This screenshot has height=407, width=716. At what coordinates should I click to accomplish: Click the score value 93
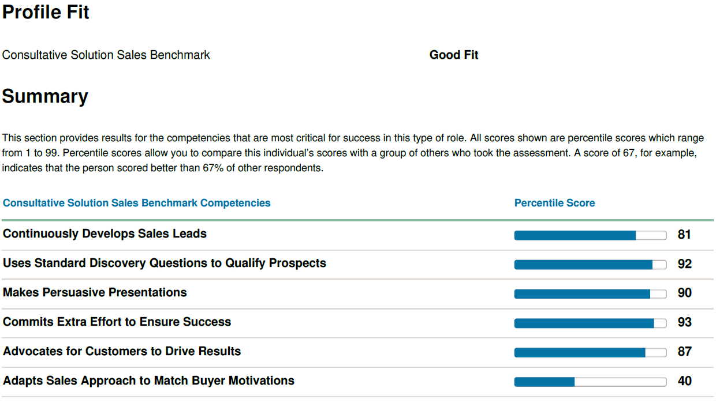point(684,322)
